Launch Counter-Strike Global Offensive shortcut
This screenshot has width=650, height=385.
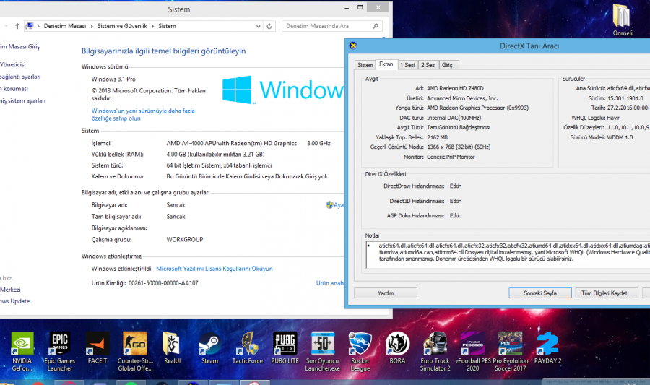click(134, 344)
